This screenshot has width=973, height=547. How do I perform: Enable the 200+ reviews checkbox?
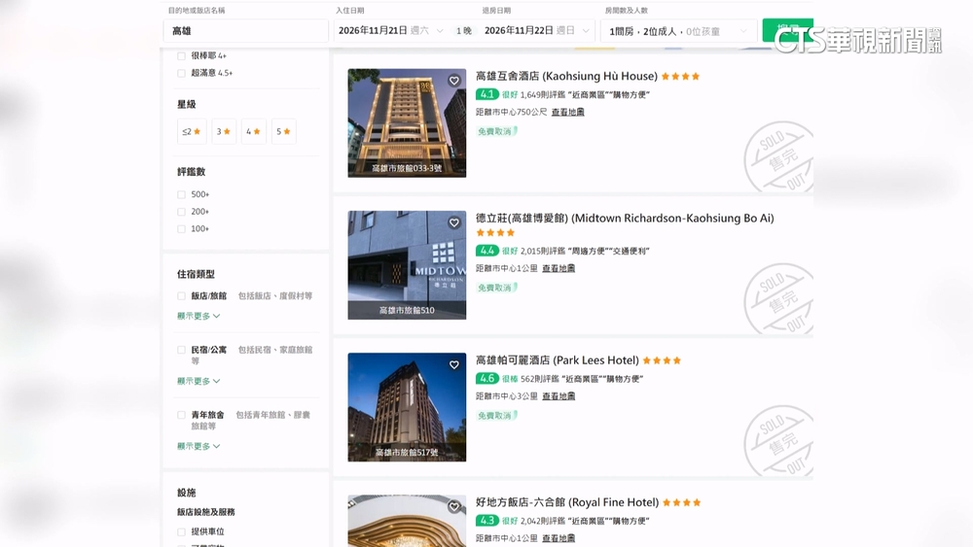[x=181, y=212]
